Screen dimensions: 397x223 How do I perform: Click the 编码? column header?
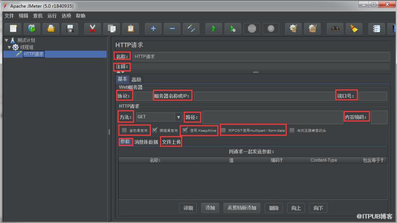(277, 160)
